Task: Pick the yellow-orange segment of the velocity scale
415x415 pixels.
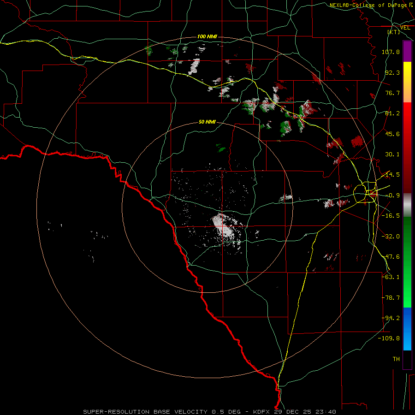Action: (407, 82)
